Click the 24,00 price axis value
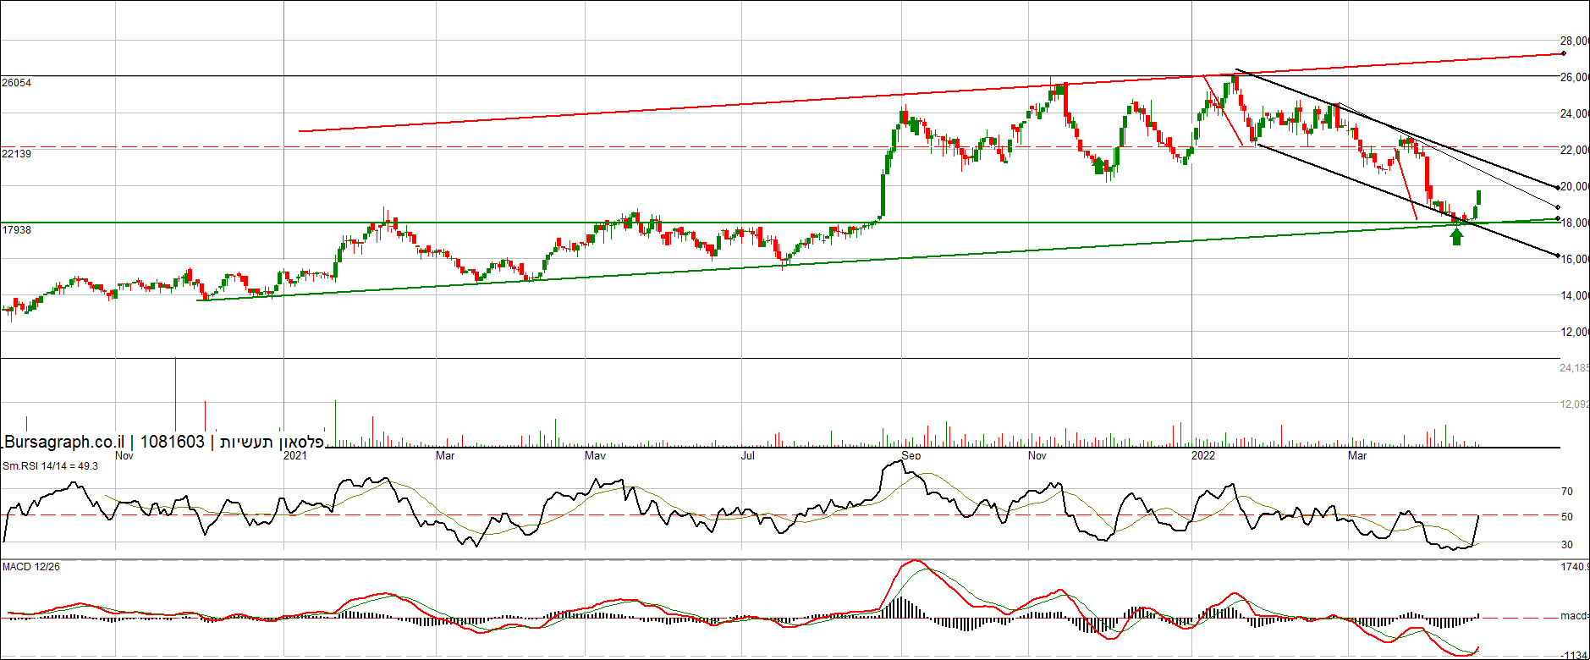Screen dimensions: 1590x660 pyautogui.click(x=1575, y=114)
